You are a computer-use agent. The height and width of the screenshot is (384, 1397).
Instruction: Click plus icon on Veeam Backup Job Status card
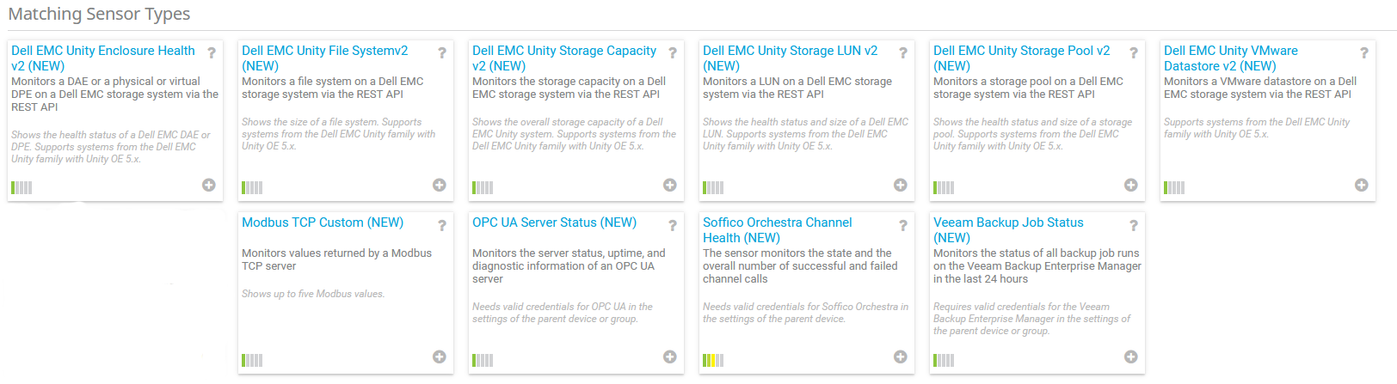tap(1131, 357)
